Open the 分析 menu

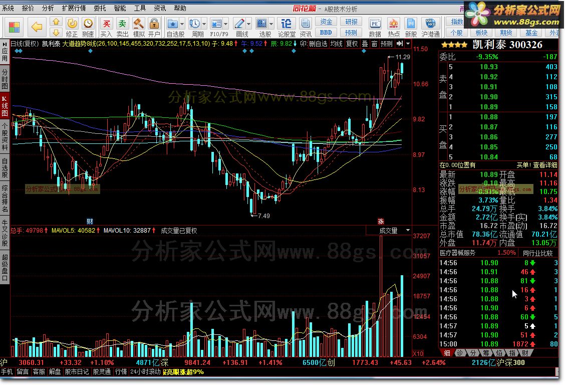48,9
